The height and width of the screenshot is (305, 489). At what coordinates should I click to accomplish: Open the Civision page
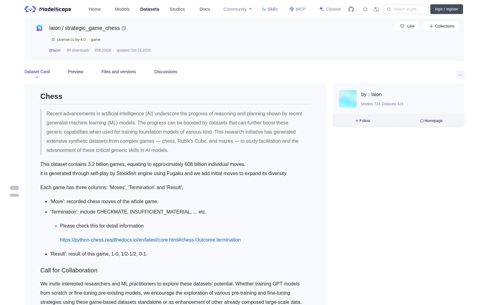pos(330,9)
